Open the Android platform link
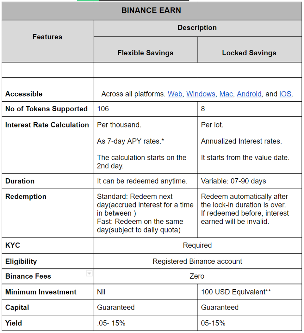Image resolution: width=304 pixels, height=333 pixels. point(249,94)
